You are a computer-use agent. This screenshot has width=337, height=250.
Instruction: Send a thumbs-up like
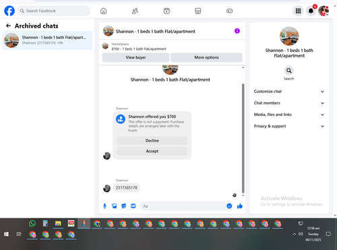[x=240, y=206]
